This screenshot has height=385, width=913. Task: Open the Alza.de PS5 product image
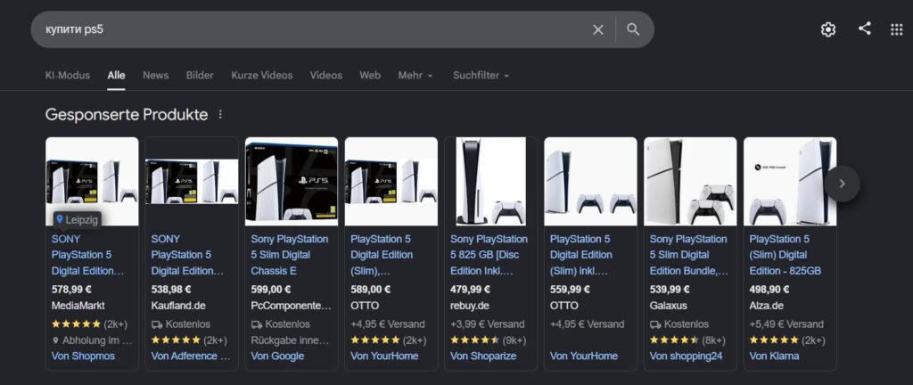[x=790, y=181]
